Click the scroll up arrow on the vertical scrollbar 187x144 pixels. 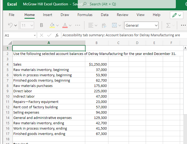185,48
